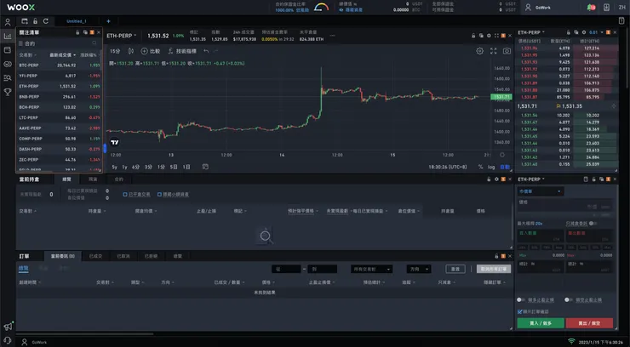Image resolution: width=630 pixels, height=347 pixels.
Task: Open the 15分 timeframe selector
Action: [x=115, y=51]
